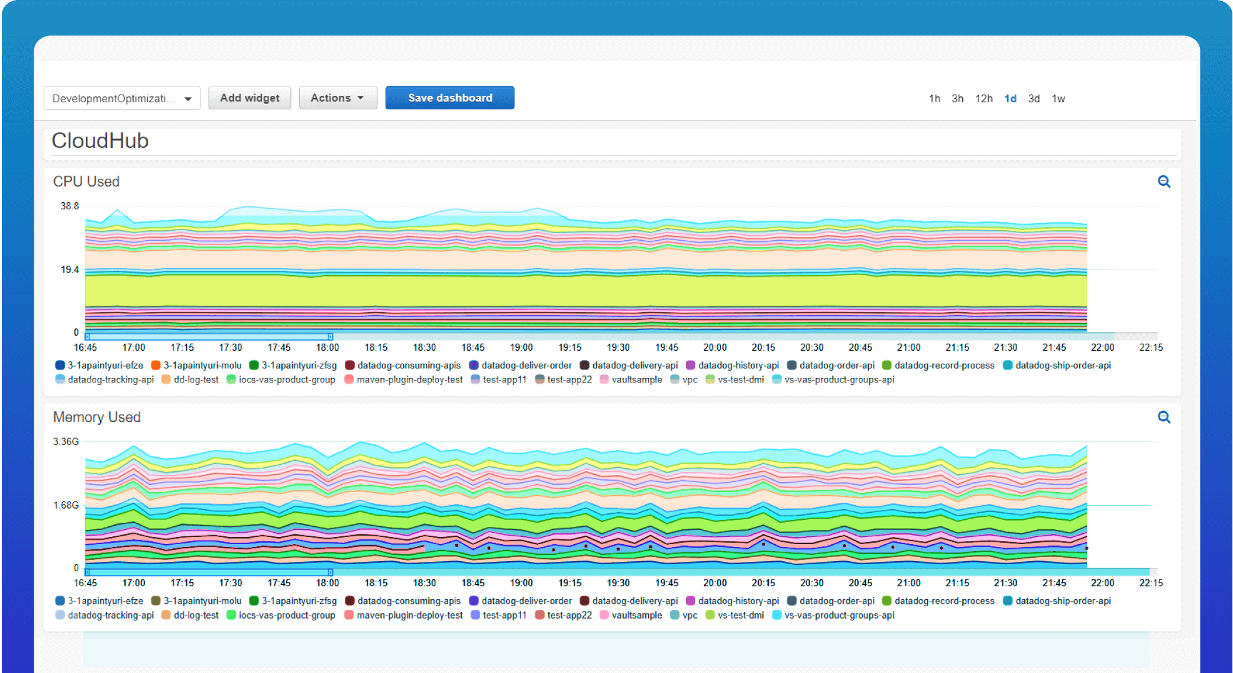Toggle datadog-record-process in CPU legend
The image size is (1233, 673).
[938, 365]
